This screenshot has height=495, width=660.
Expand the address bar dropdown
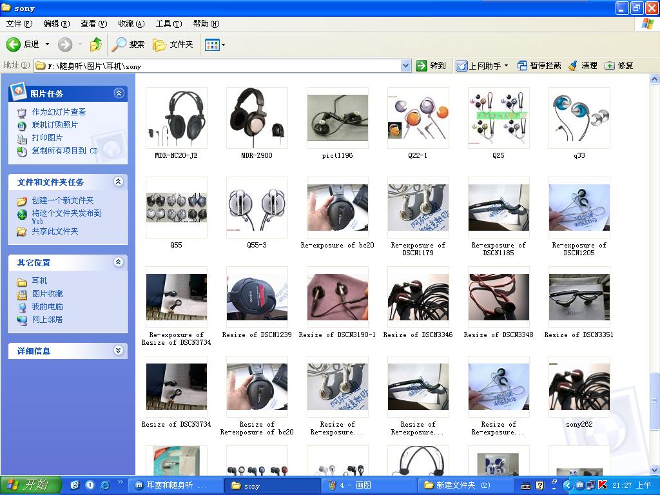[406, 66]
